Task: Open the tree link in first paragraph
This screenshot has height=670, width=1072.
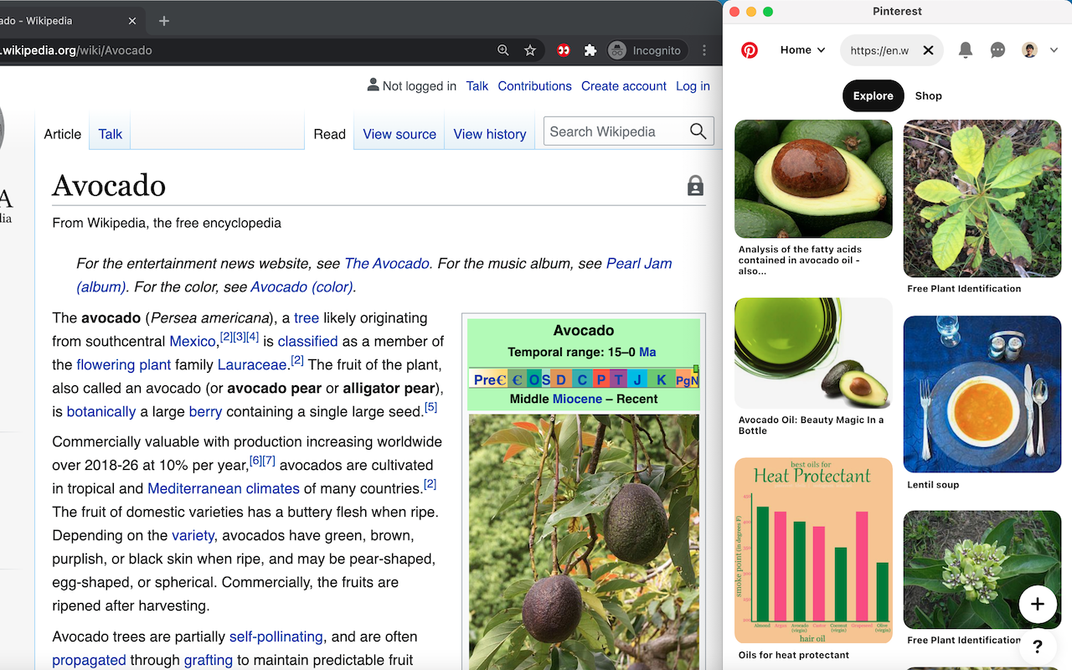Action: [307, 317]
